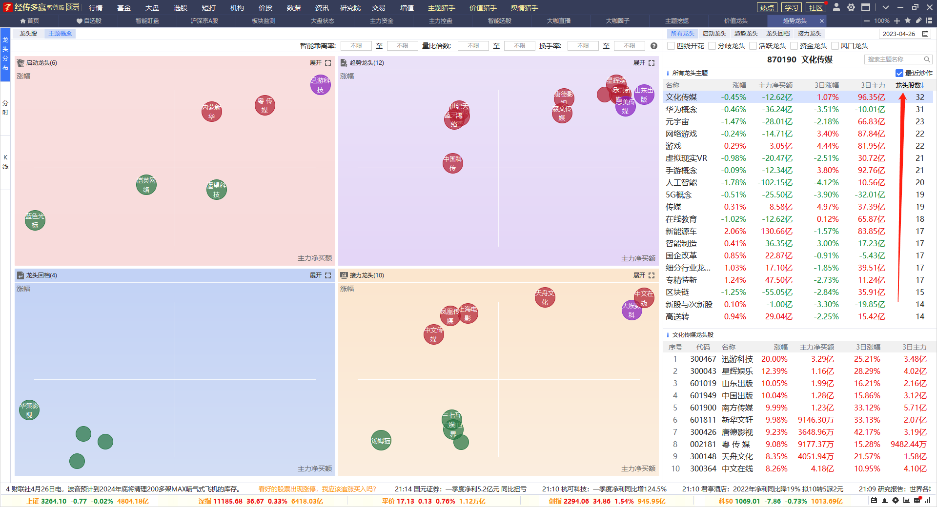Close the 趋势龙头 tab
Viewport: 937px width, 507px height.
pyautogui.click(x=822, y=21)
